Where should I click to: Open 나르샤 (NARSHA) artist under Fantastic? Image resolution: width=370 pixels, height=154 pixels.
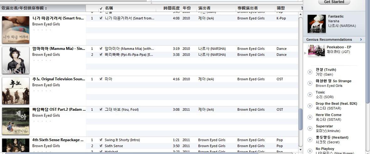[342, 26]
